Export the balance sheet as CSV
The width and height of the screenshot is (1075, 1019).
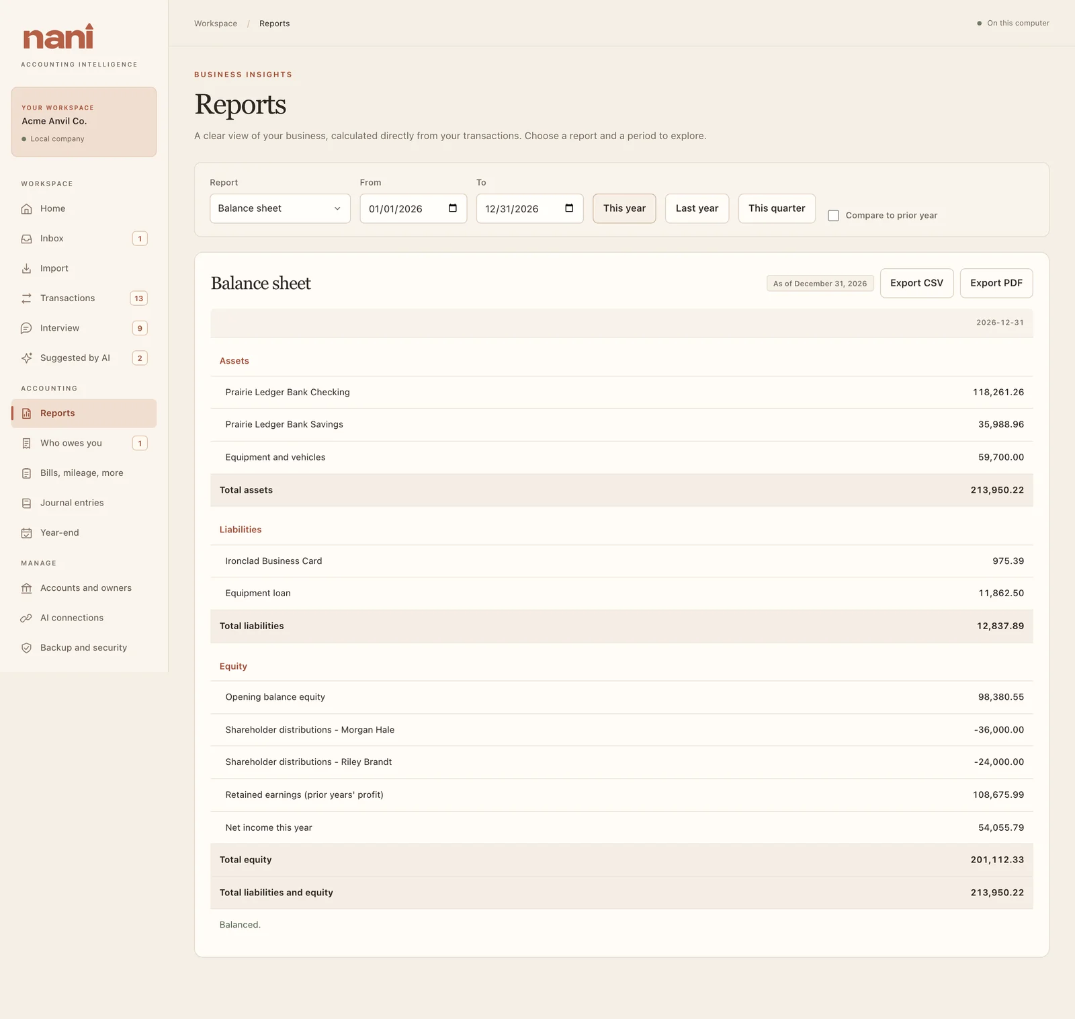pos(916,283)
